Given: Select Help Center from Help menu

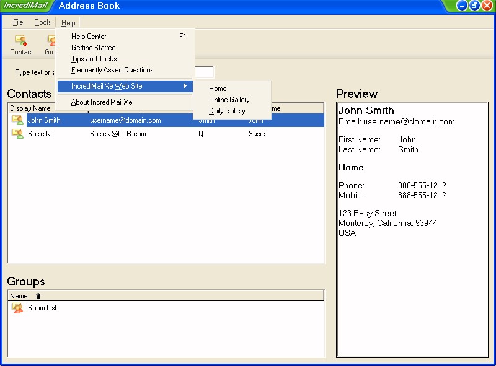Looking at the screenshot, I should coord(89,37).
